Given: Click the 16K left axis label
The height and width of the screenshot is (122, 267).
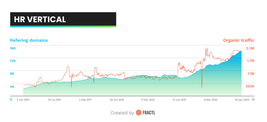Looking at the screenshot, I should 13,48.
